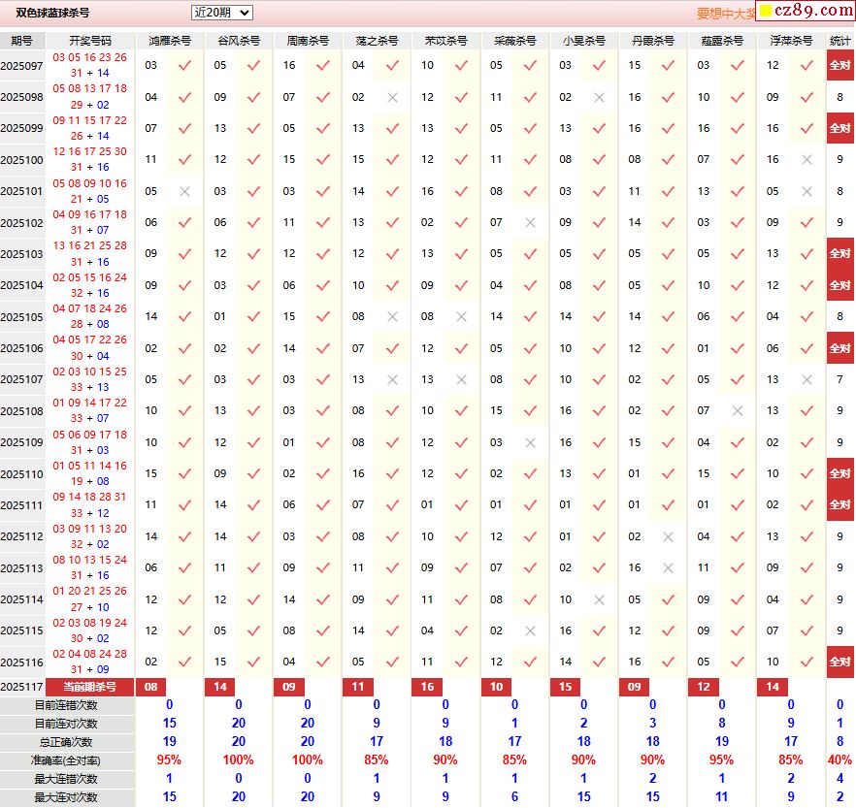Click the 谷风杀号 column header
Image resolution: width=856 pixels, height=808 pixels.
[x=239, y=41]
